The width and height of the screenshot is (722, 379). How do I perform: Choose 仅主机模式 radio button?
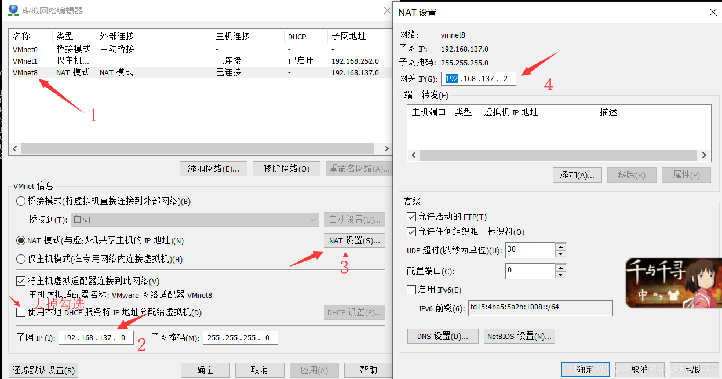pos(21,259)
